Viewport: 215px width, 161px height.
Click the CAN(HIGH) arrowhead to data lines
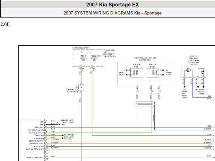click(x=63, y=138)
